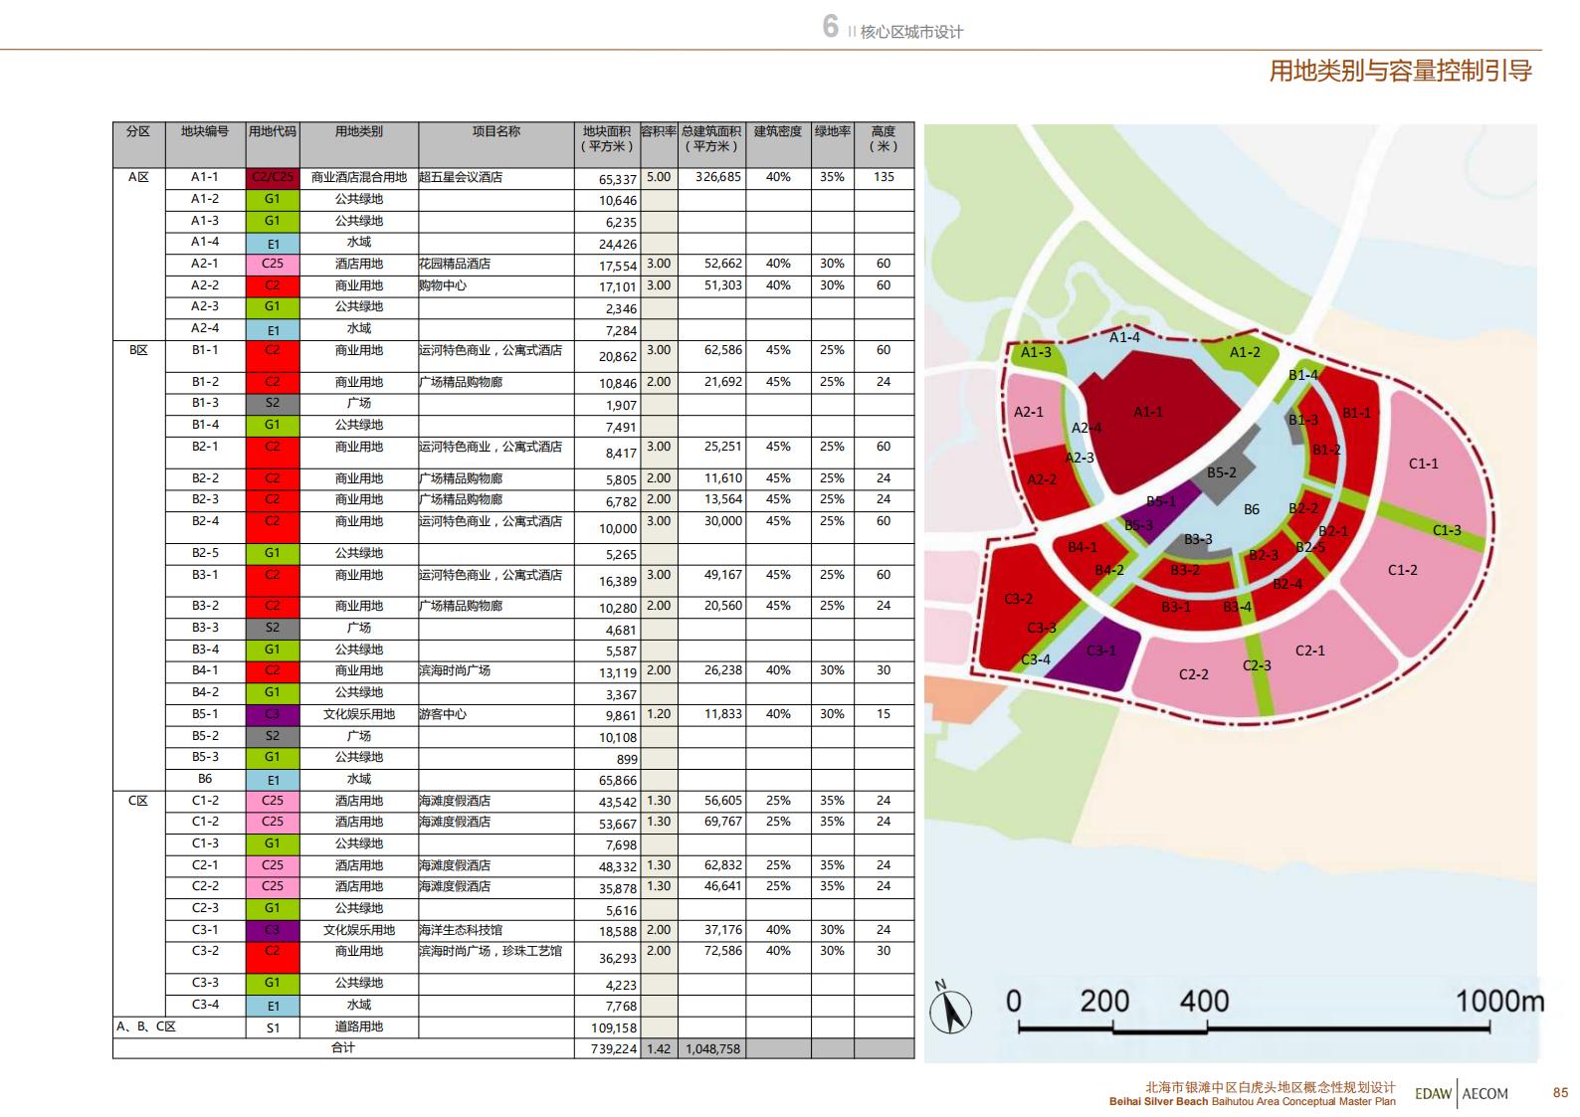Select the C2/C25 color swatch in row A1-1
The image size is (1580, 1117).
click(273, 178)
